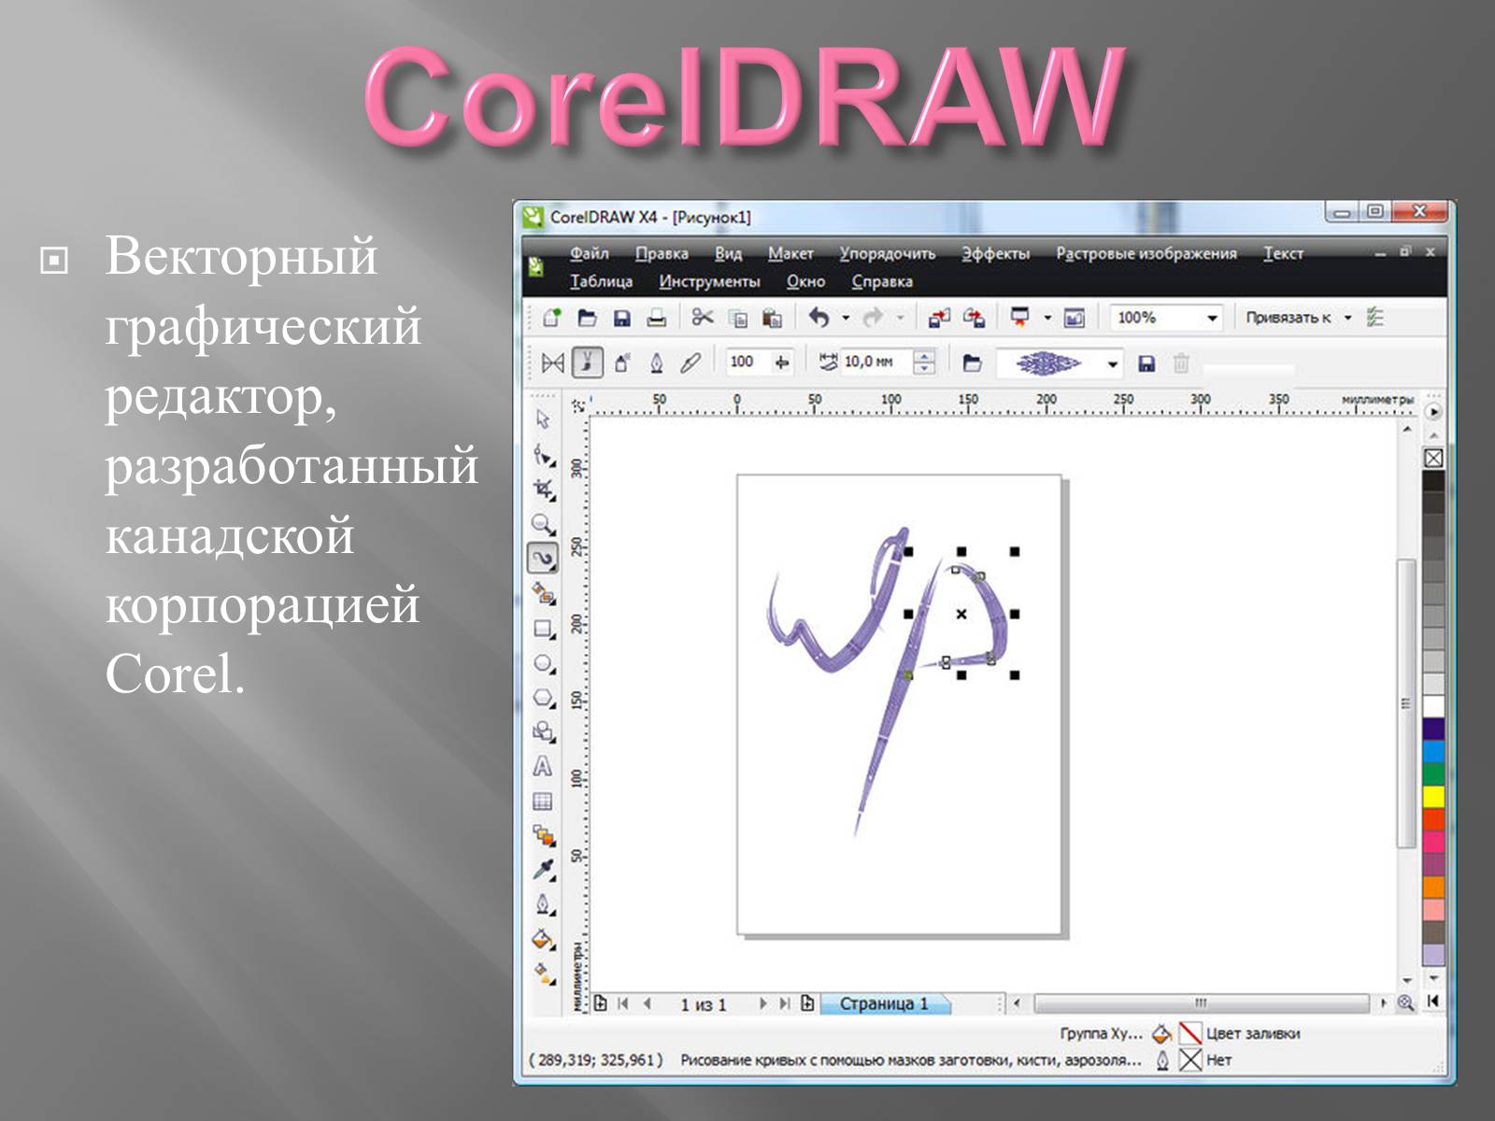The width and height of the screenshot is (1495, 1121).
Task: Select the Eyedropper tool
Action: tap(543, 870)
